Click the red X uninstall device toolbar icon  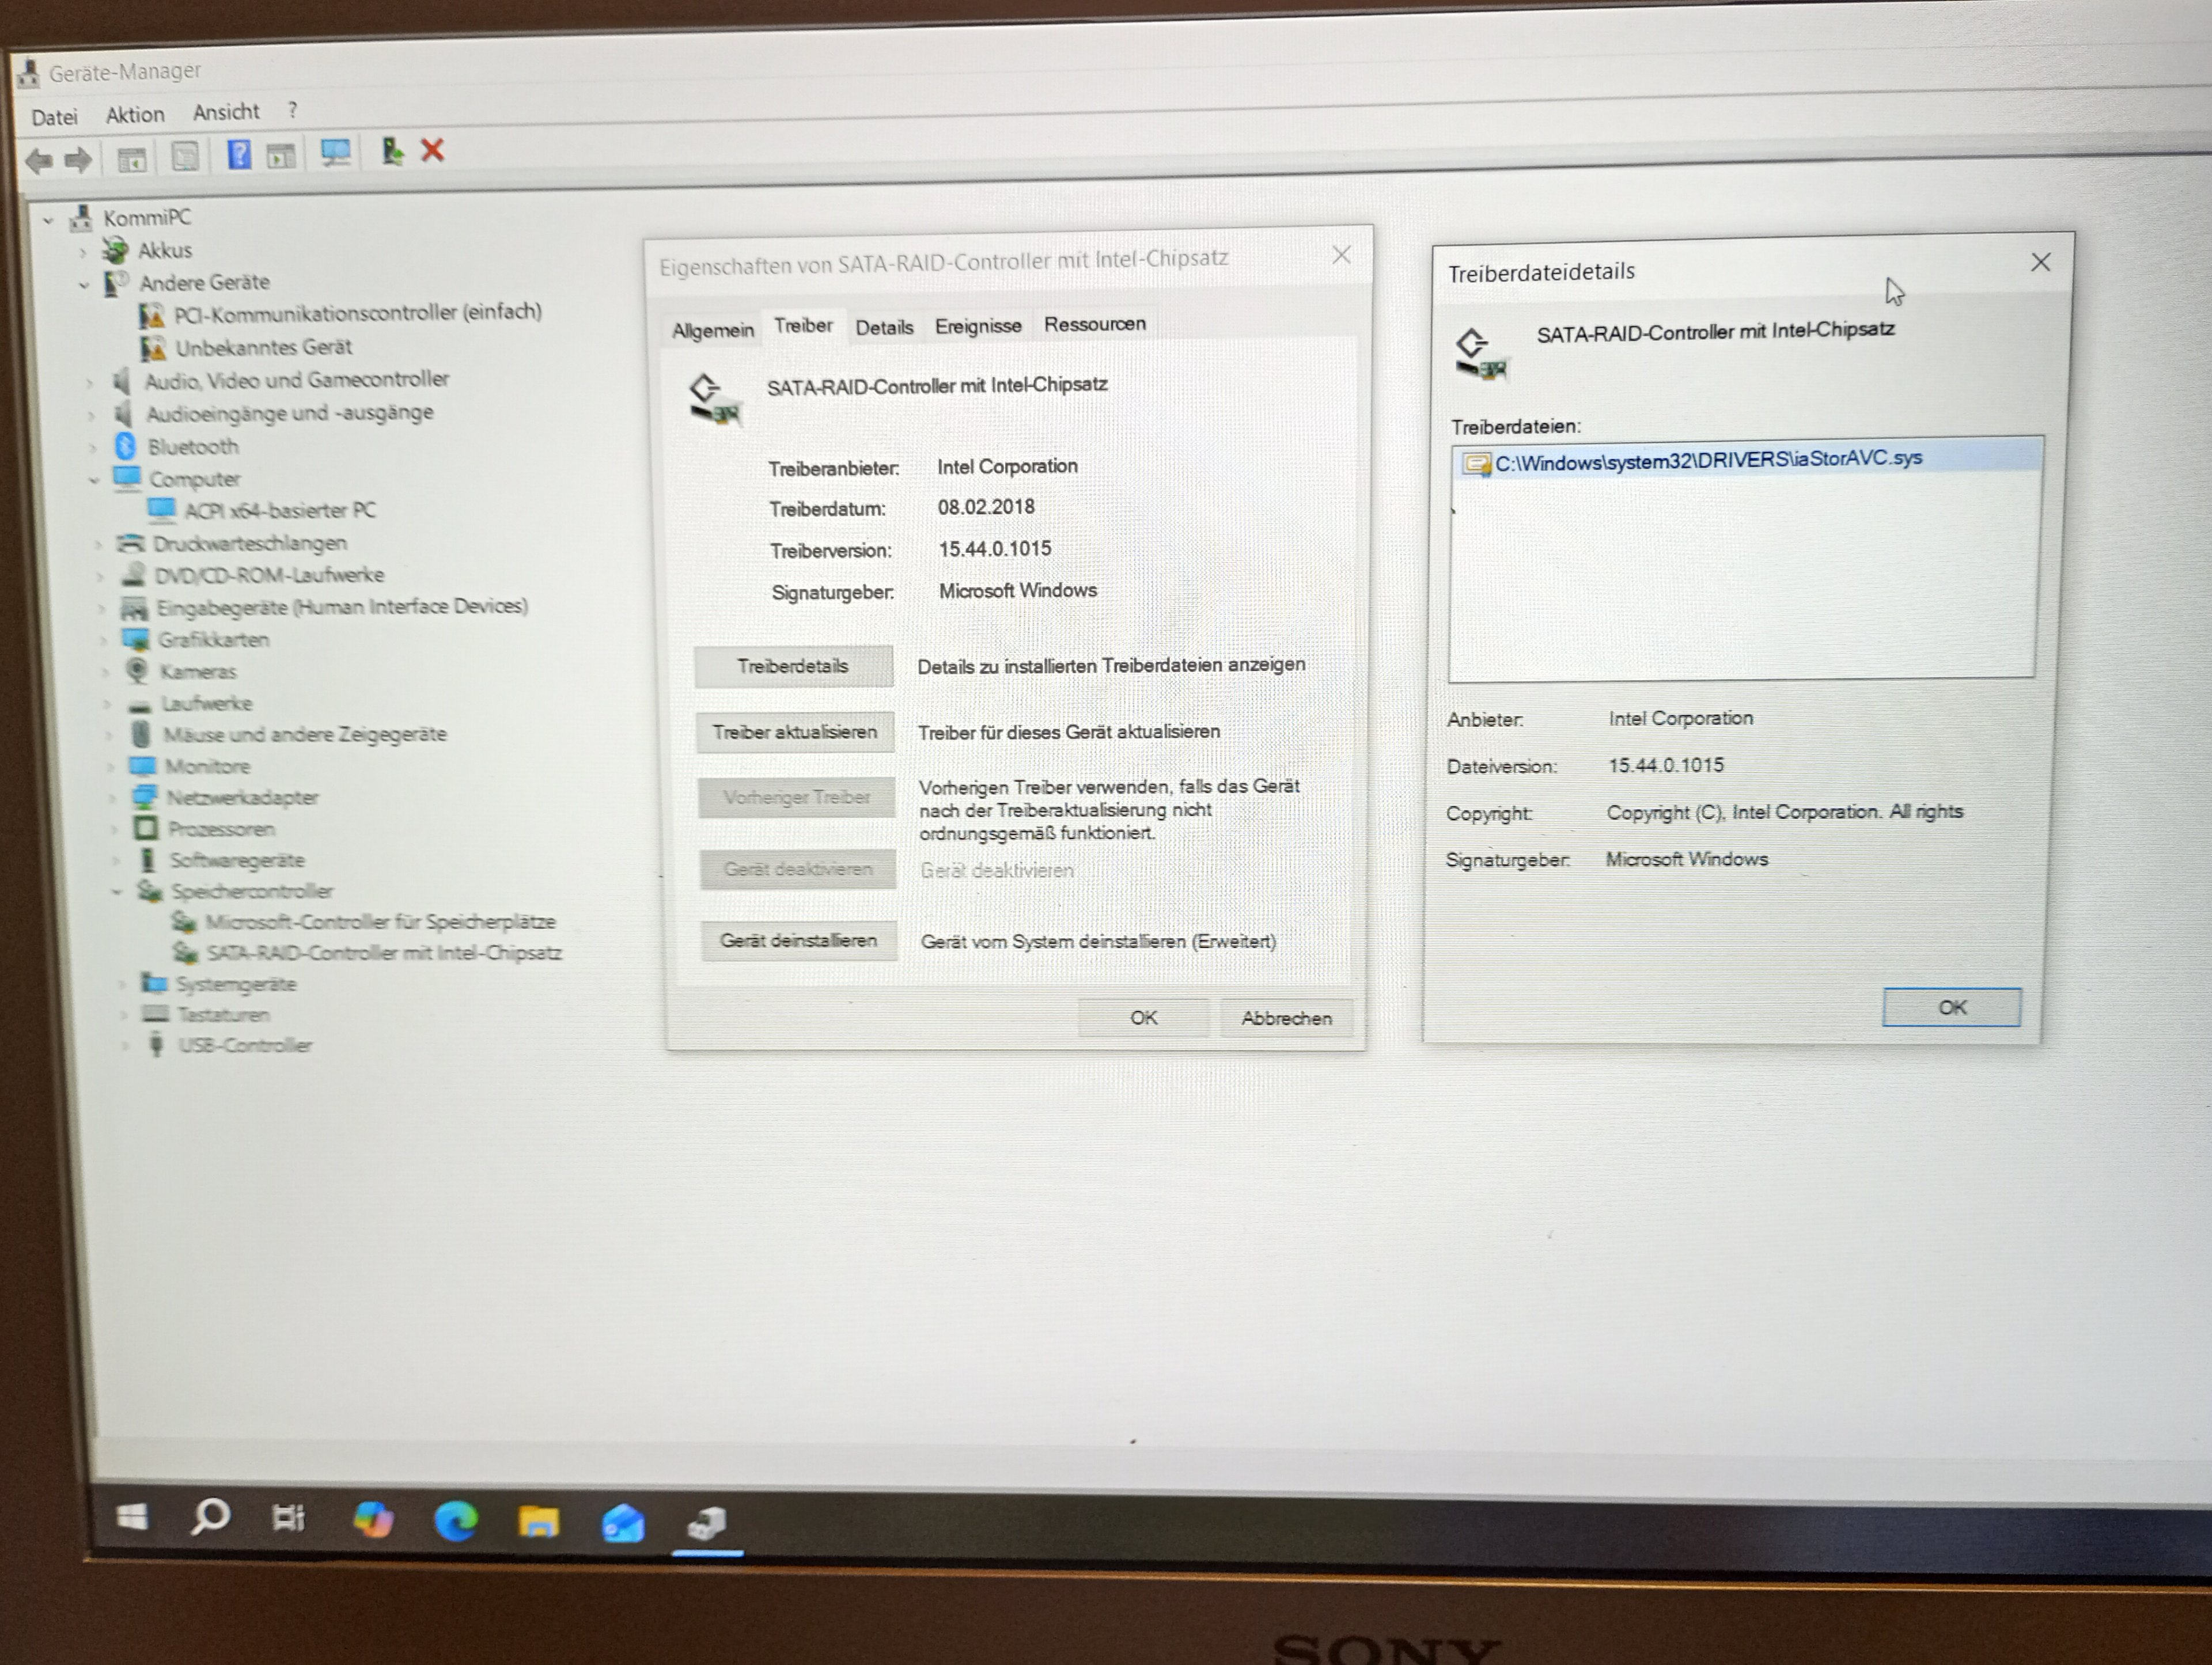(432, 151)
